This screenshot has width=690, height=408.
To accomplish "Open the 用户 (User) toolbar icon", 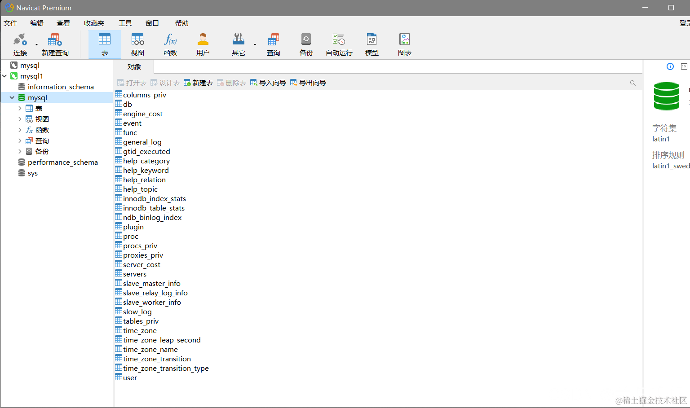I will pos(203,44).
